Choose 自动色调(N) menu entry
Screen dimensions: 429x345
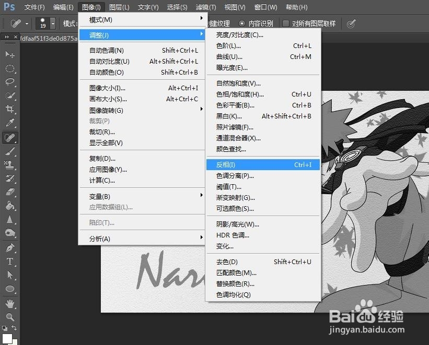point(142,50)
